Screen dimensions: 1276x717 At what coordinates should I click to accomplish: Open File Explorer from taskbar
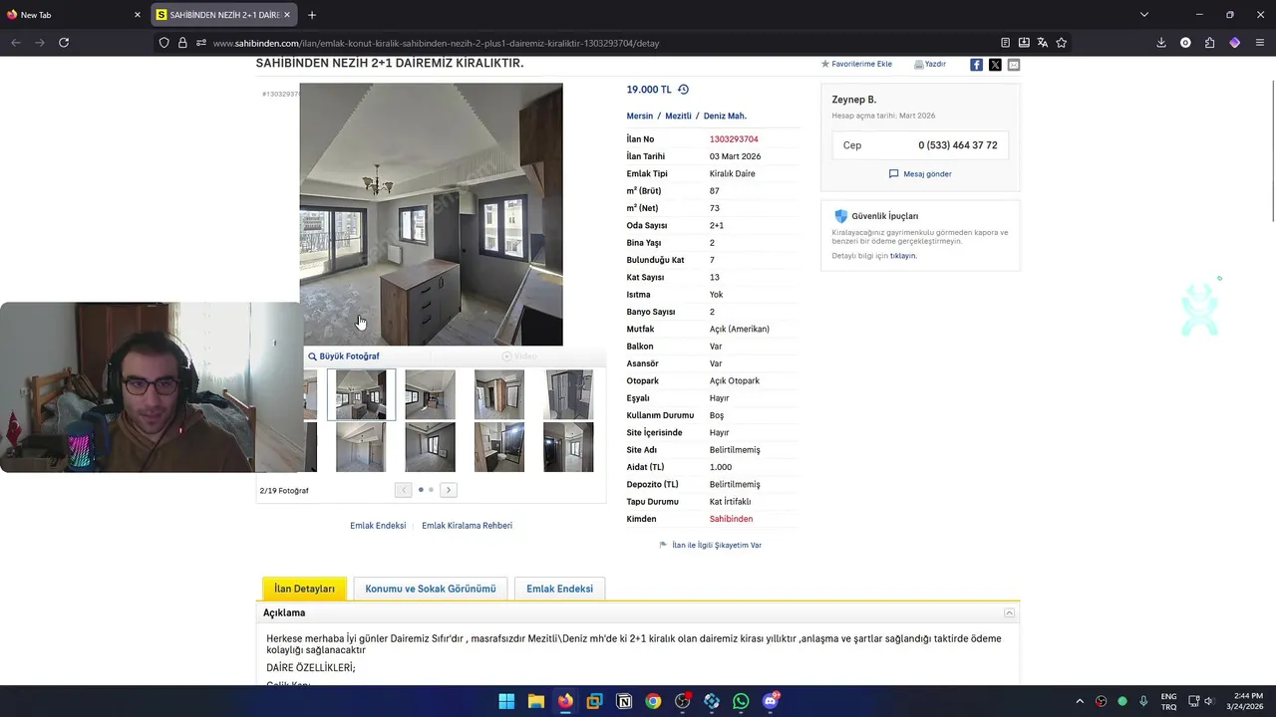pos(535,701)
